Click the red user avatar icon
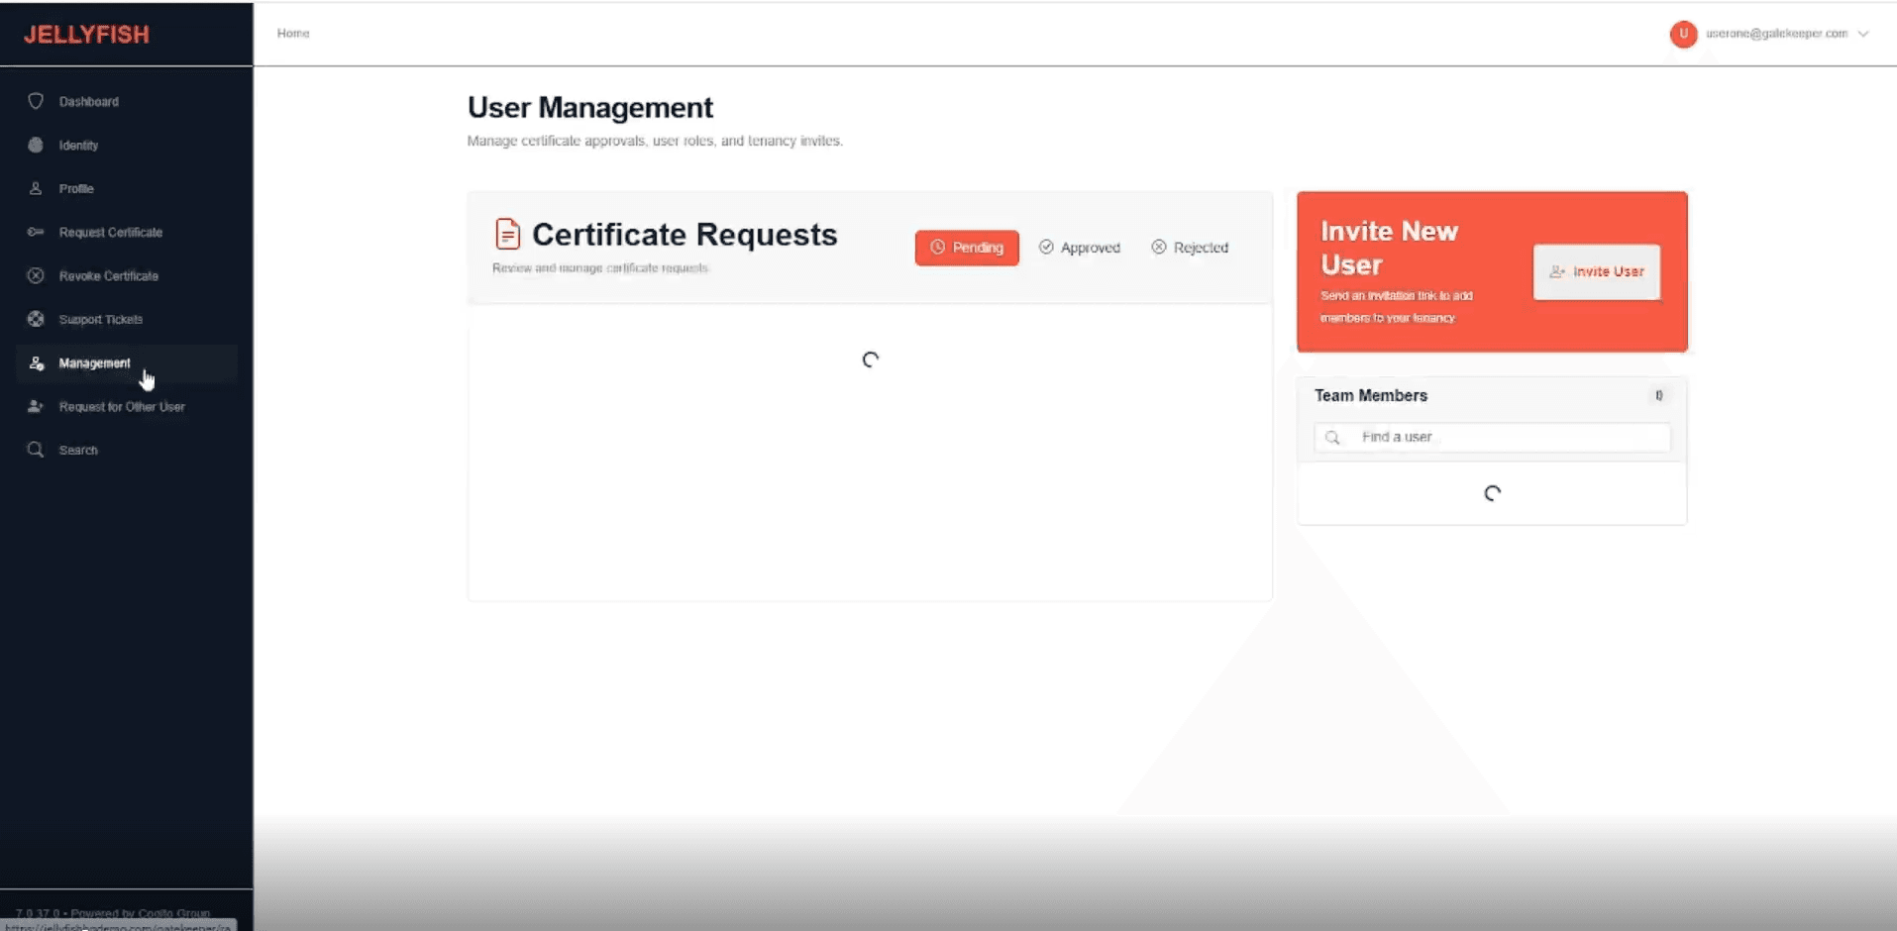The image size is (1897, 931). (1683, 34)
